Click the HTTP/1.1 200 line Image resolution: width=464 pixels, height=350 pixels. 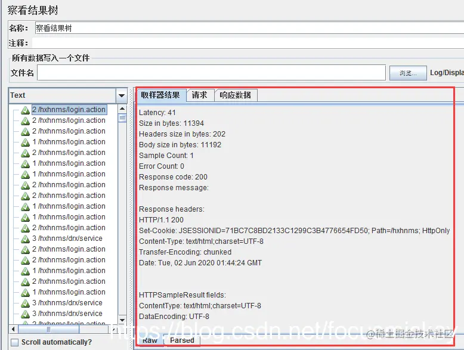point(161,220)
